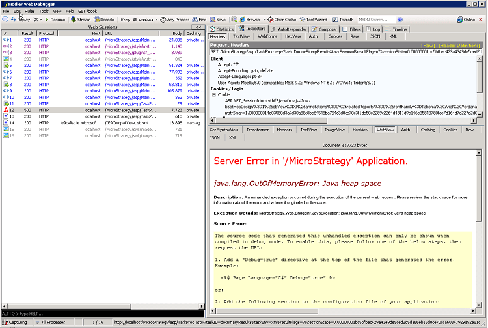Open the Filters tab
Viewport: 488px width, 328px height.
pos(351,29)
